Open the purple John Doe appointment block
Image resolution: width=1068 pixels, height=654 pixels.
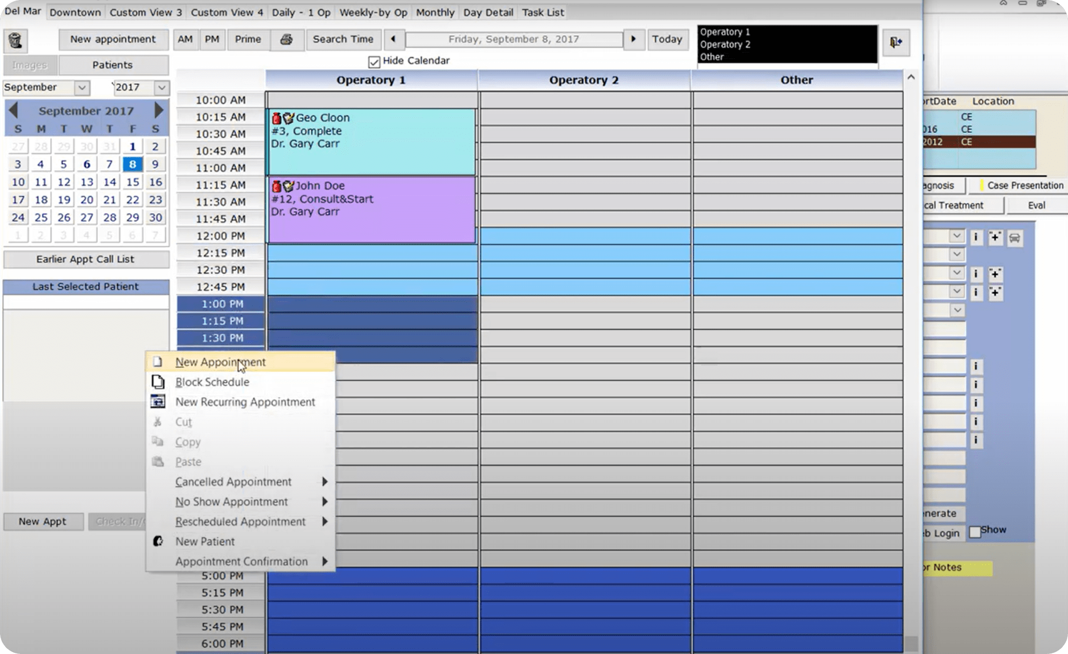[x=371, y=210]
